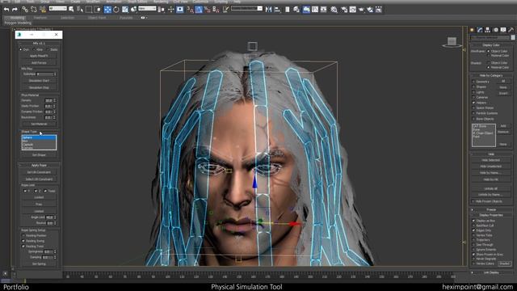Open the Modify panel icon
Viewport: 517px width, 291px height.
coord(480,30)
